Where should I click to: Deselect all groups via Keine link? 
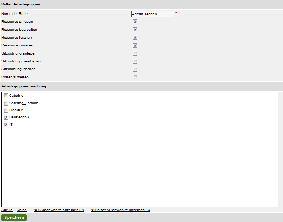click(x=22, y=210)
